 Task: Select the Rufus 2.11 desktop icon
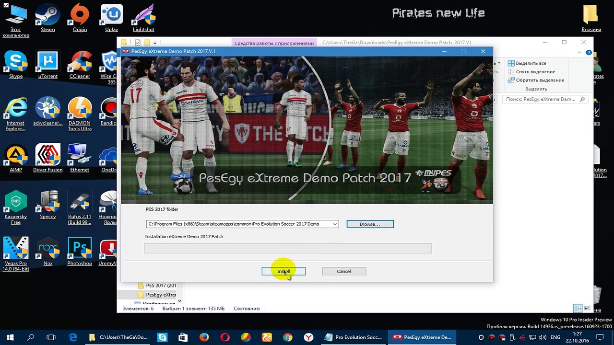(80, 207)
